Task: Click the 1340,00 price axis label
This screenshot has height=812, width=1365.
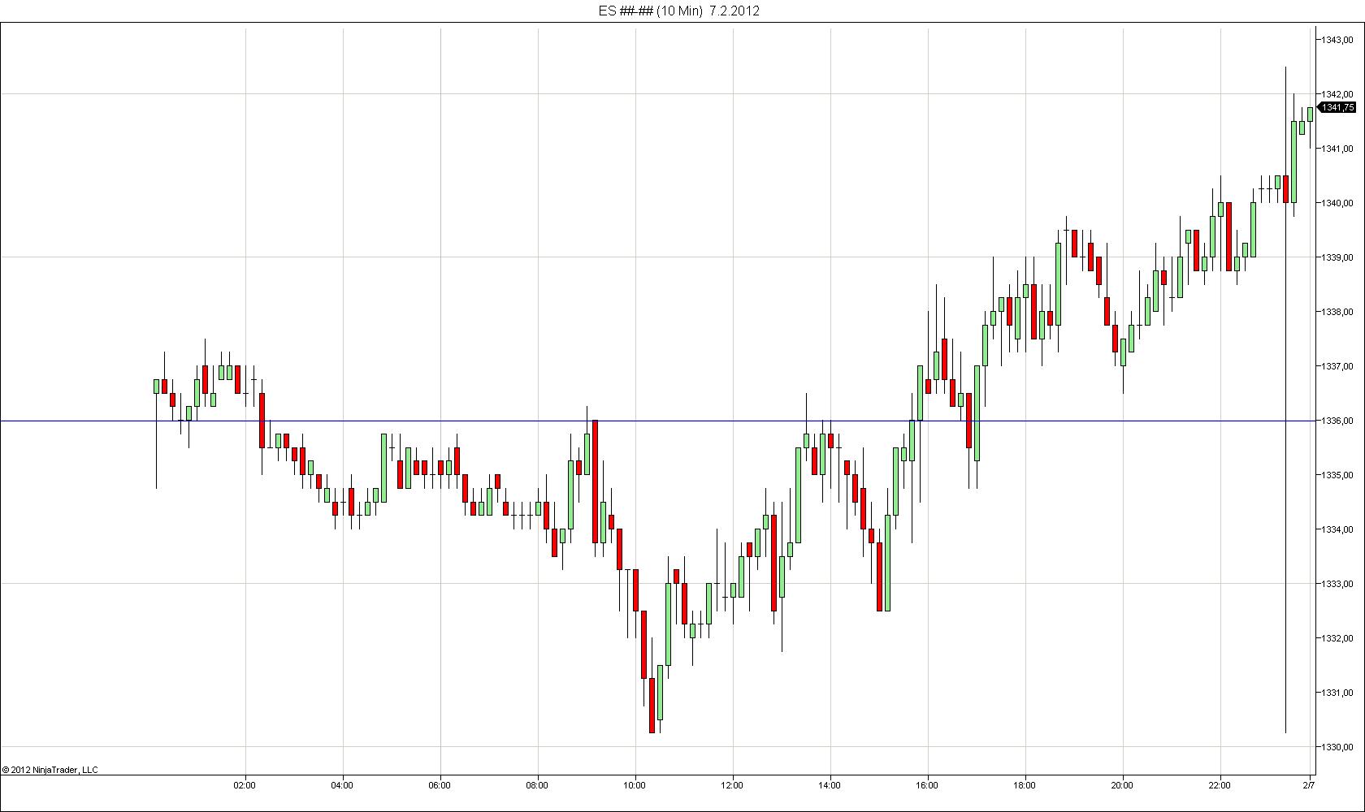Action: pos(1337,203)
